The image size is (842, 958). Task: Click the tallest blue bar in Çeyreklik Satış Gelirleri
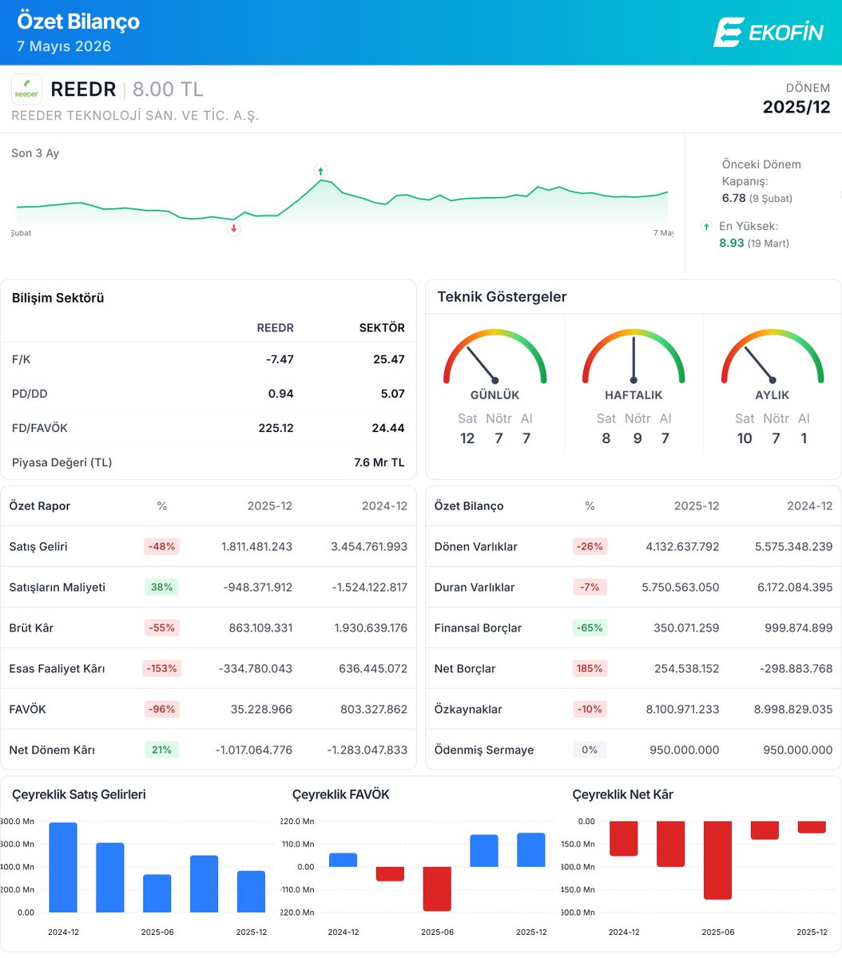point(63,867)
